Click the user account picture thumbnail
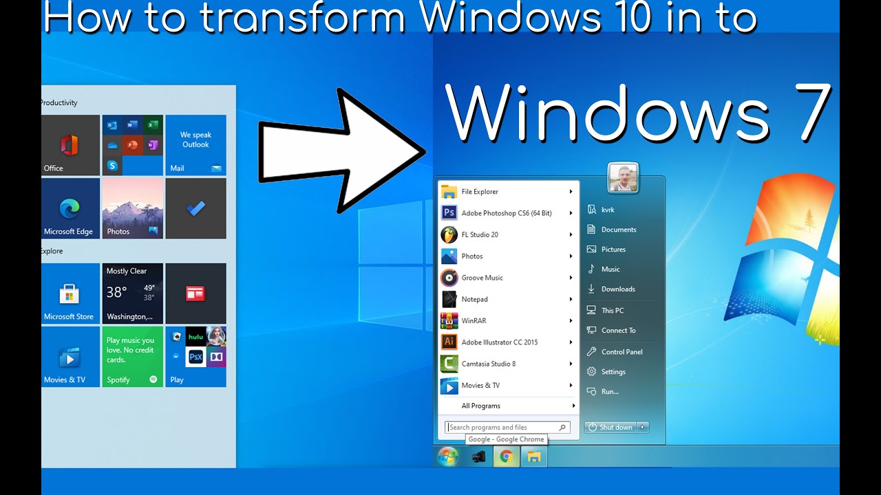Viewport: 881px width, 495px height. coord(624,177)
